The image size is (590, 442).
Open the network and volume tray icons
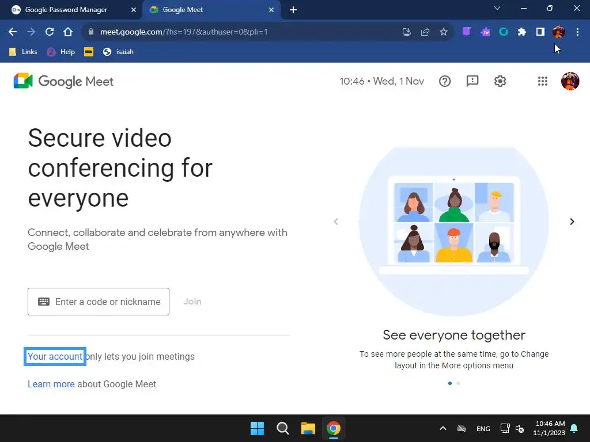tap(512, 428)
